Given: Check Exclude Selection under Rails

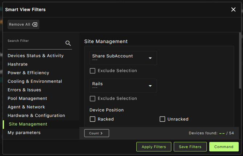Looking at the screenshot, I should point(92,98).
